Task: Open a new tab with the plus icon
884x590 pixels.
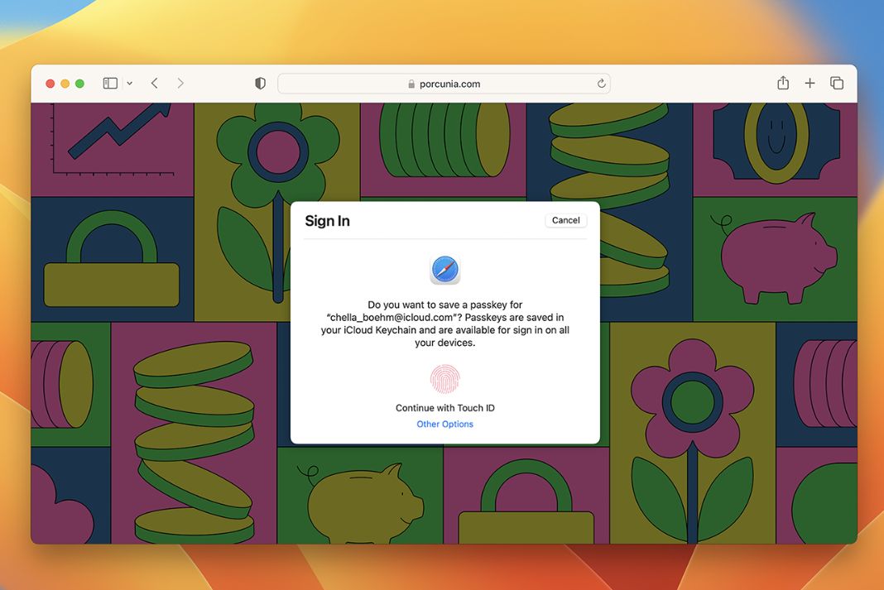Action: coord(810,83)
